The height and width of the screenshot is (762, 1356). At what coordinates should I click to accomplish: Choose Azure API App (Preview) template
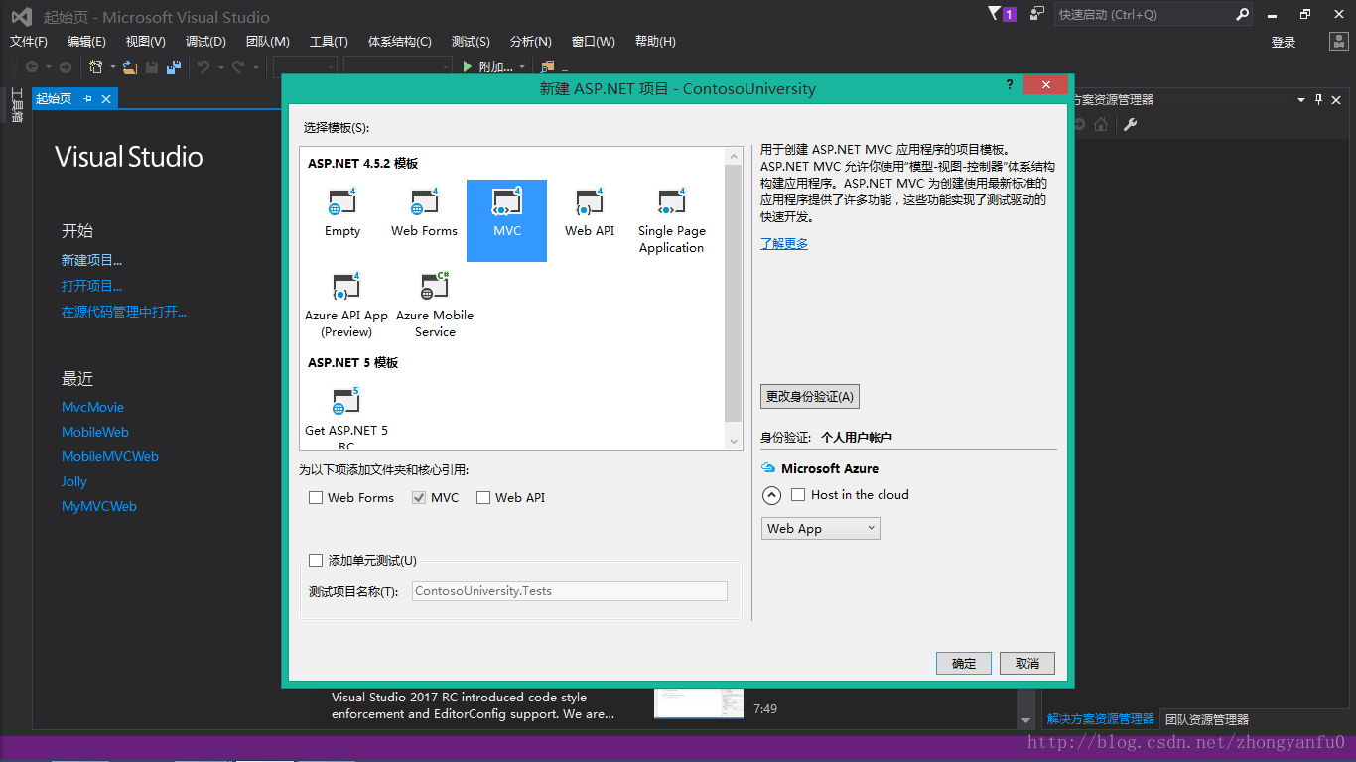(346, 306)
